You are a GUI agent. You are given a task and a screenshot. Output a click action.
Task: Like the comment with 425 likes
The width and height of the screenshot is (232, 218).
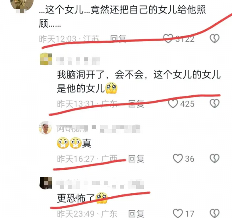pyautogui.click(x=173, y=103)
